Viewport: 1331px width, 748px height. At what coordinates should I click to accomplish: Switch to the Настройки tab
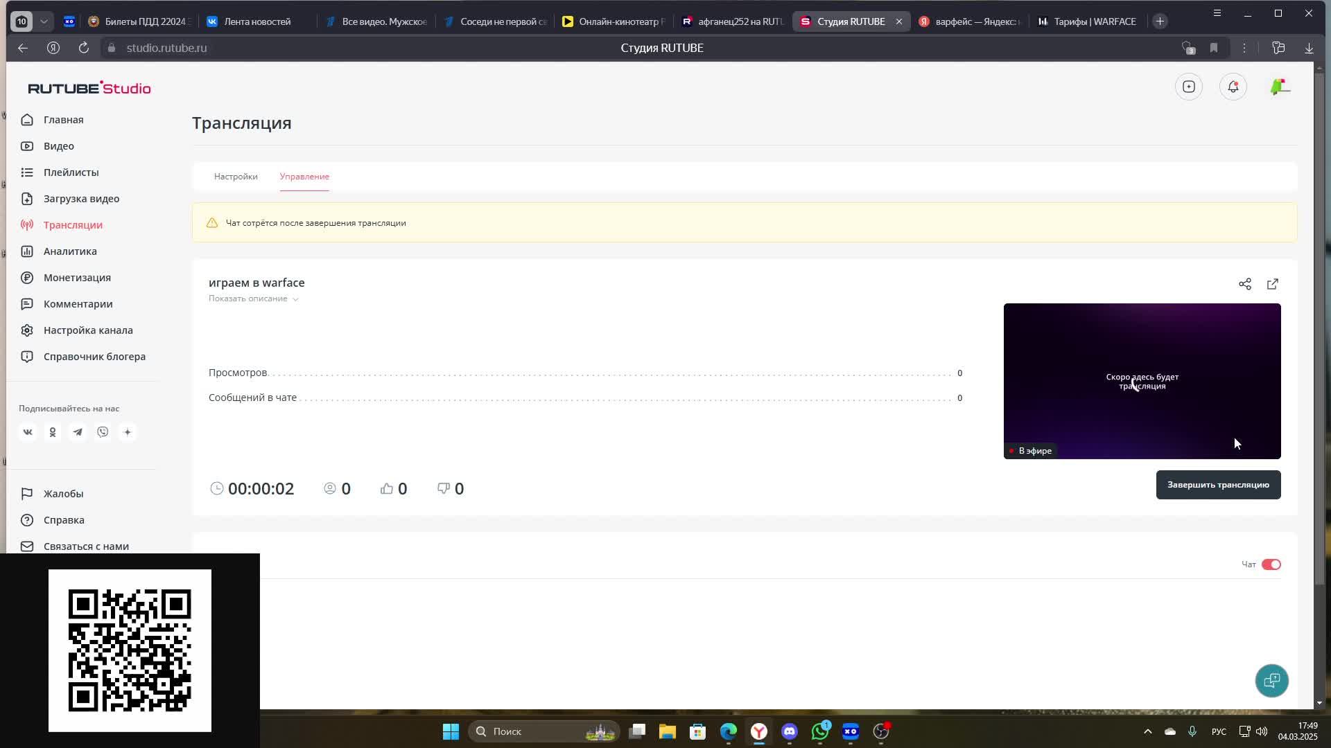click(236, 177)
